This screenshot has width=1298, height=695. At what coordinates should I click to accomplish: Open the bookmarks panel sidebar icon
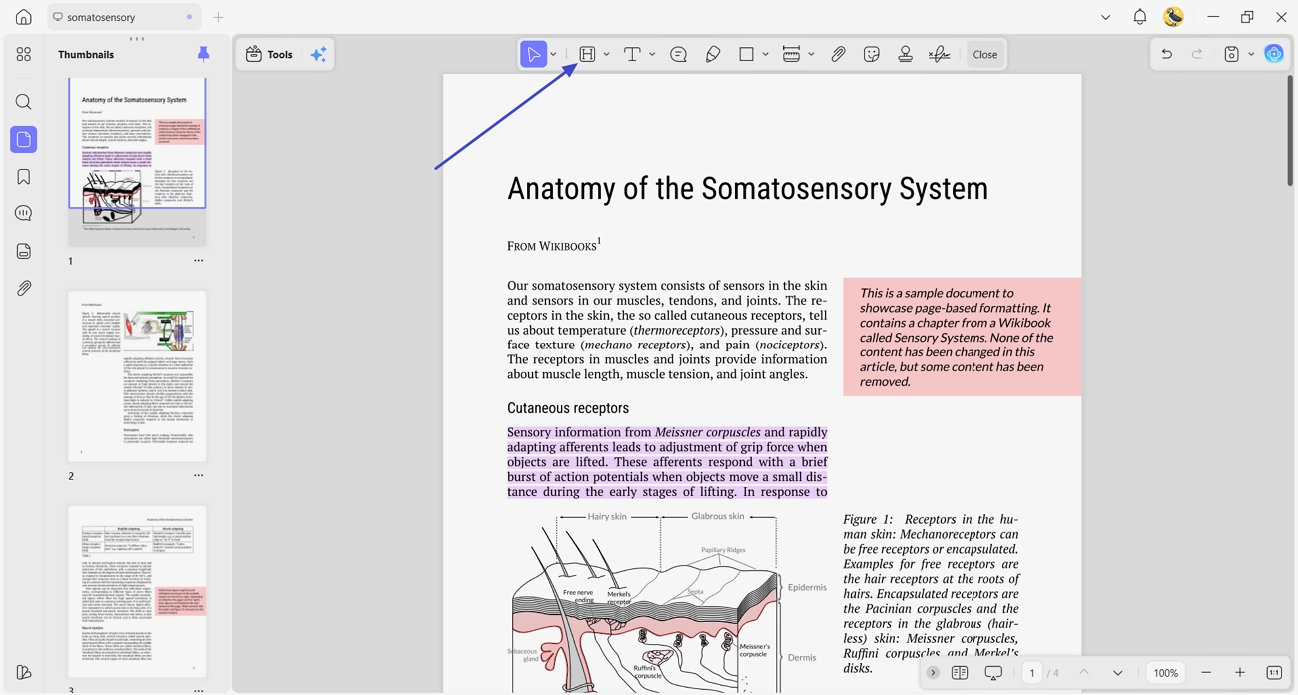click(24, 177)
